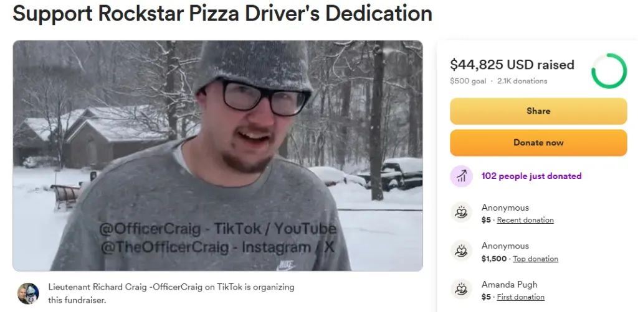Click the green circular fundraising progress ring

coord(609,71)
